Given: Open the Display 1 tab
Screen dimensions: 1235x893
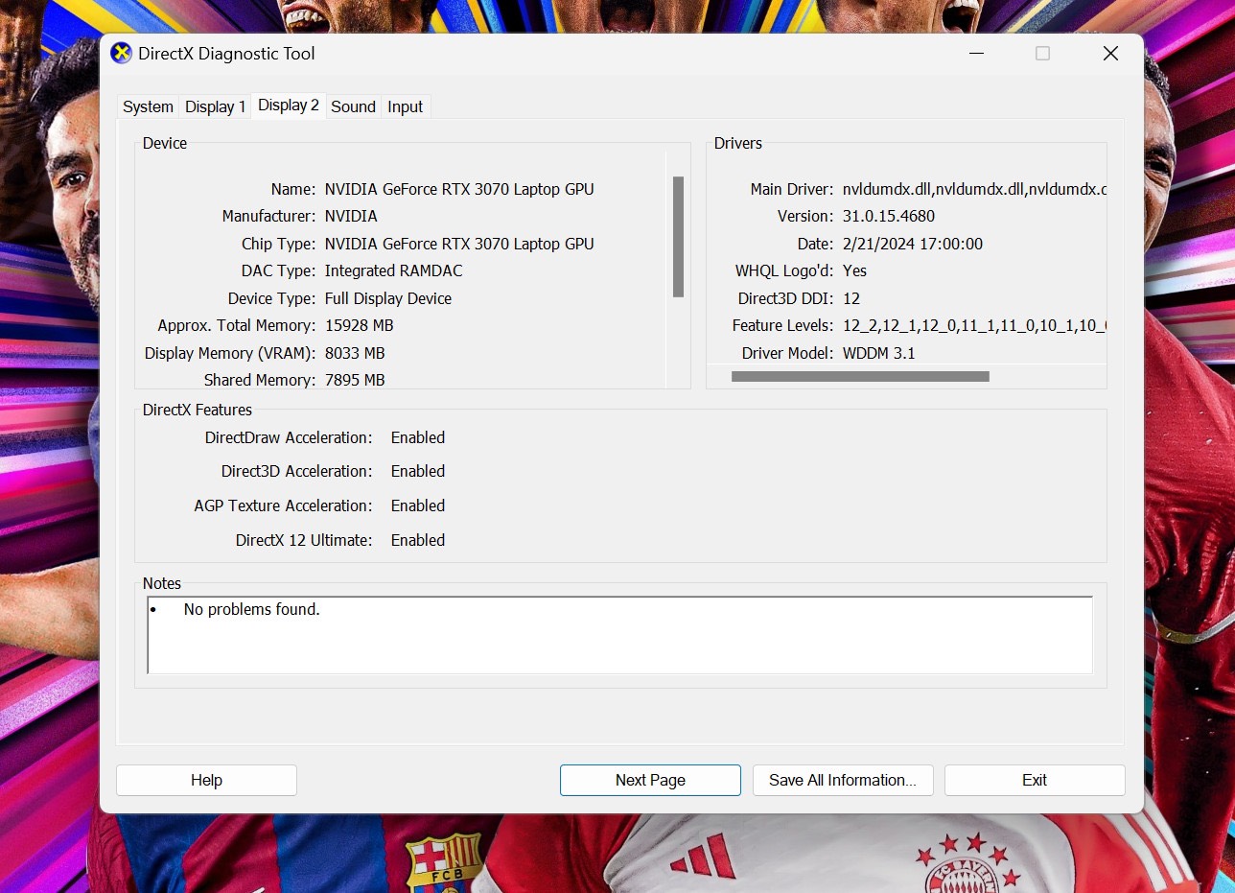Looking at the screenshot, I should click(x=215, y=106).
